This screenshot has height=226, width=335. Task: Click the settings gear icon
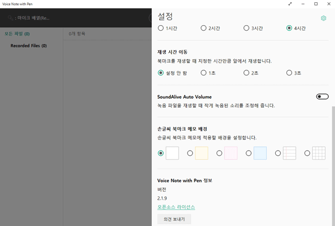[323, 18]
